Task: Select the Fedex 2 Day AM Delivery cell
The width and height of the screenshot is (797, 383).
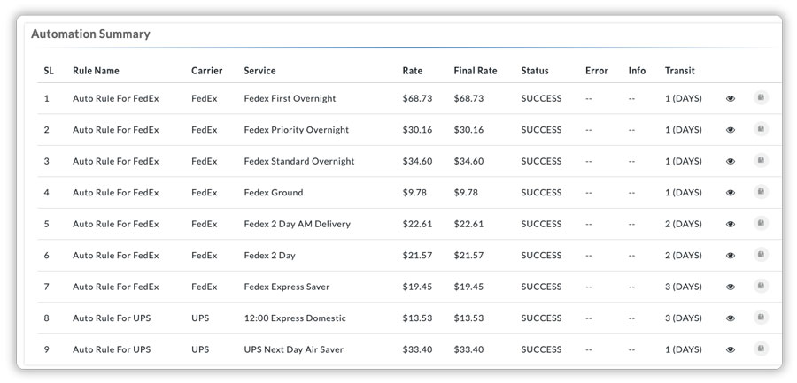Action: [x=297, y=224]
